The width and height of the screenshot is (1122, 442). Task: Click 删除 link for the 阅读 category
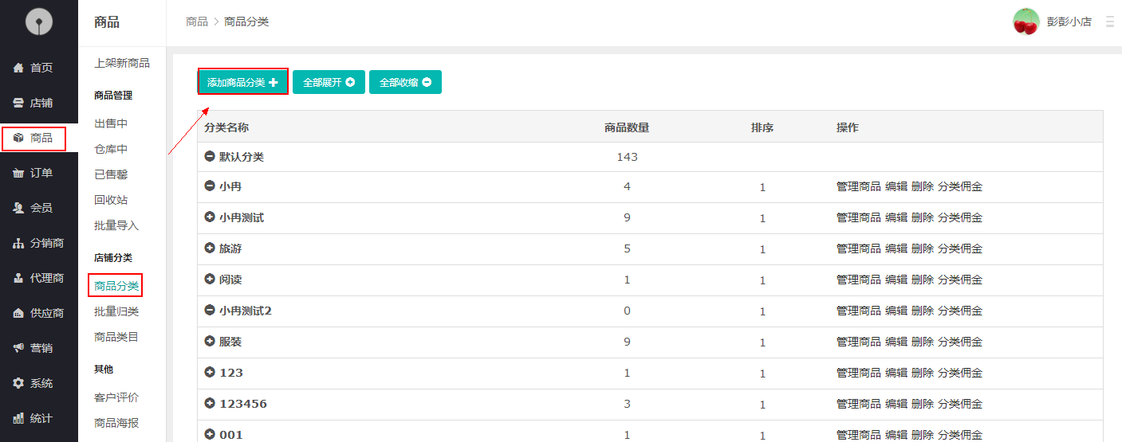922,280
